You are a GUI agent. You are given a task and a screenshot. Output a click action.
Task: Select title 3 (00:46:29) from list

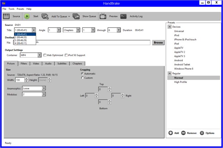pyautogui.click(x=25, y=40)
